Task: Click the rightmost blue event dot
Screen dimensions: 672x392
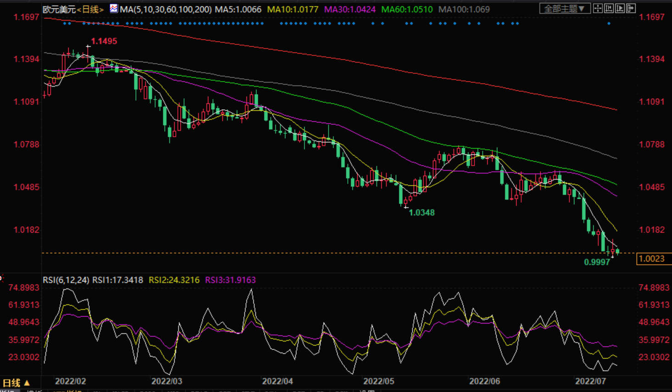Action: coord(609,23)
